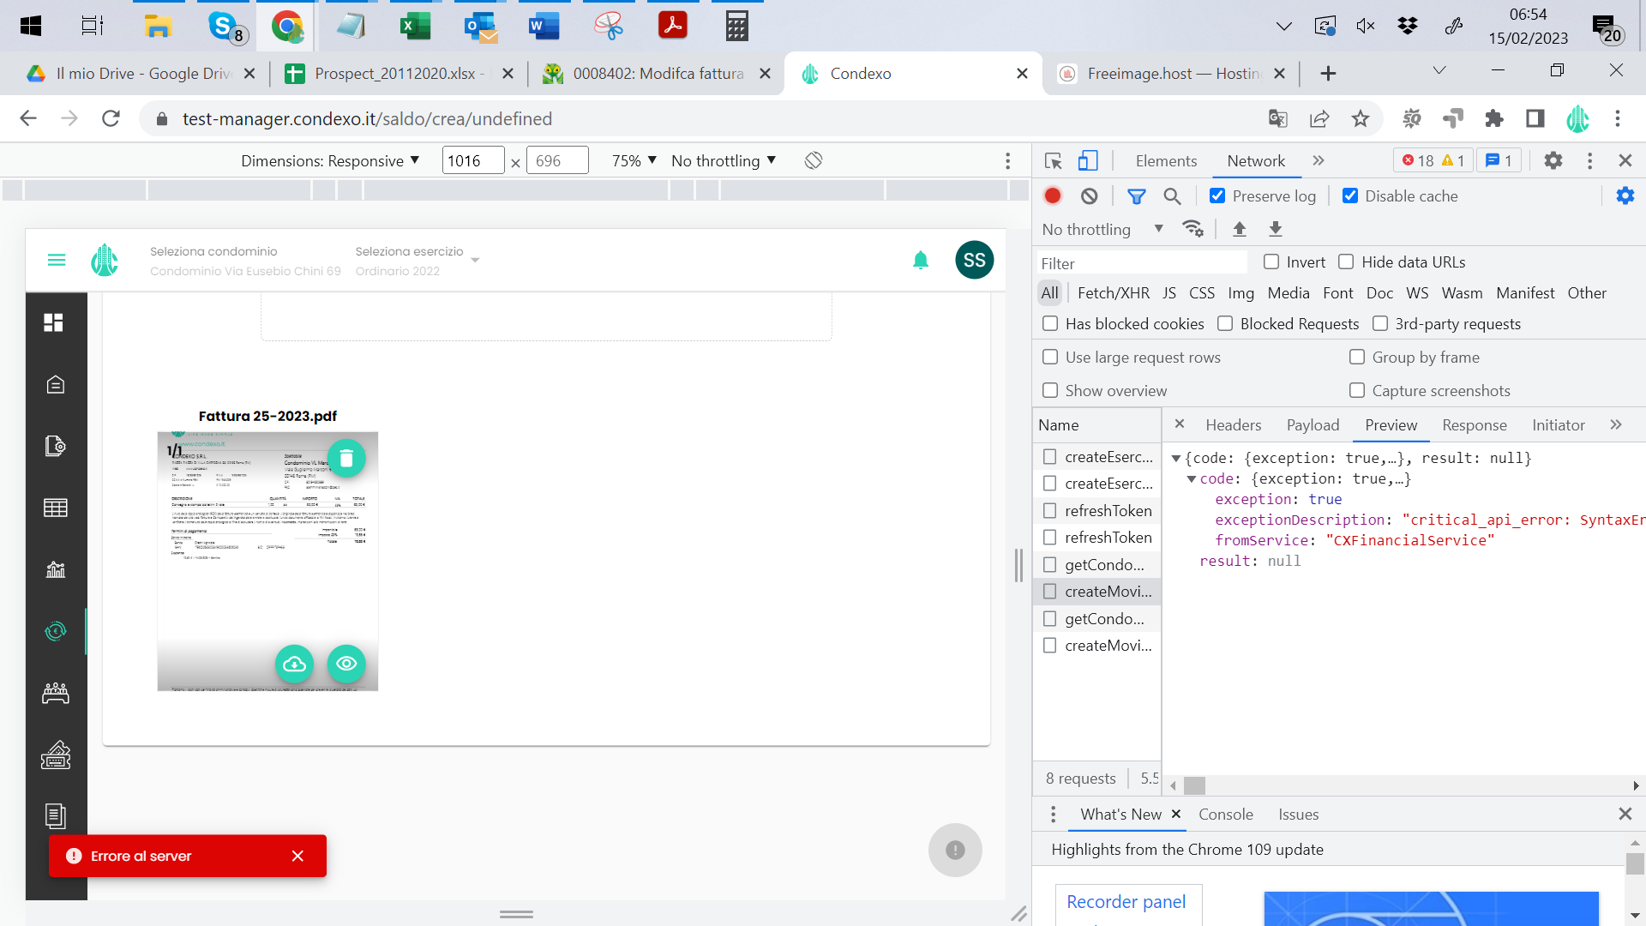
Task: Export the HAR file
Action: point(1276,229)
